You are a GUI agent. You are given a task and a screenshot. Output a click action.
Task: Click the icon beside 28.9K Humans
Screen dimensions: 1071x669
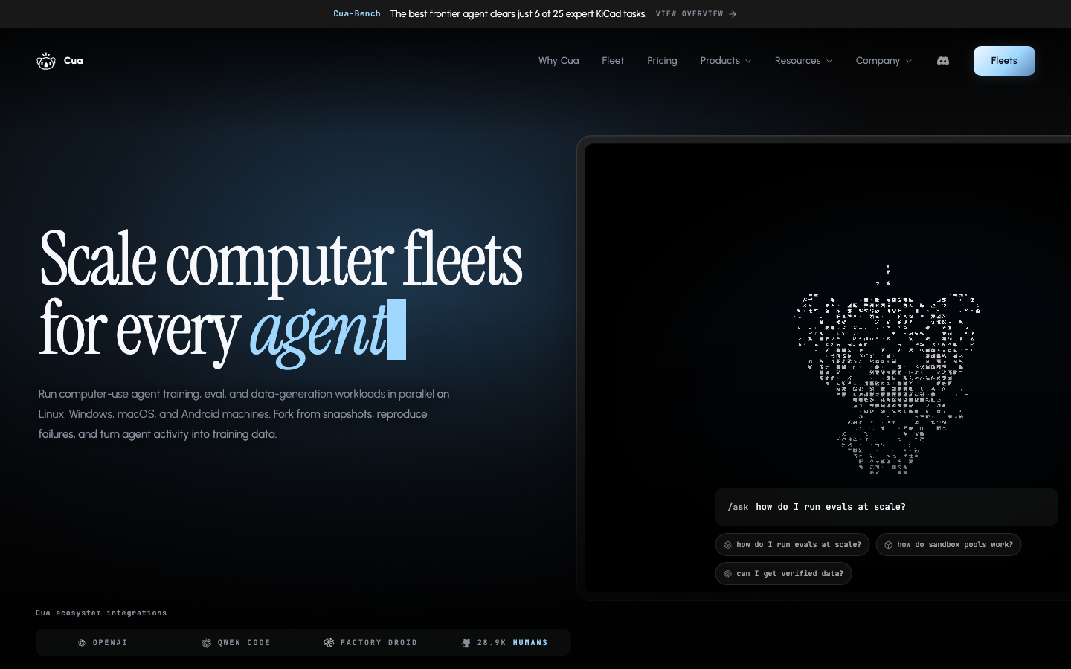[466, 643]
